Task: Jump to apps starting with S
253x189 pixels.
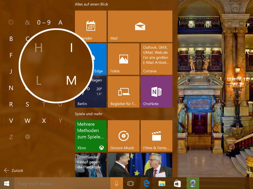Action: tap(28, 104)
